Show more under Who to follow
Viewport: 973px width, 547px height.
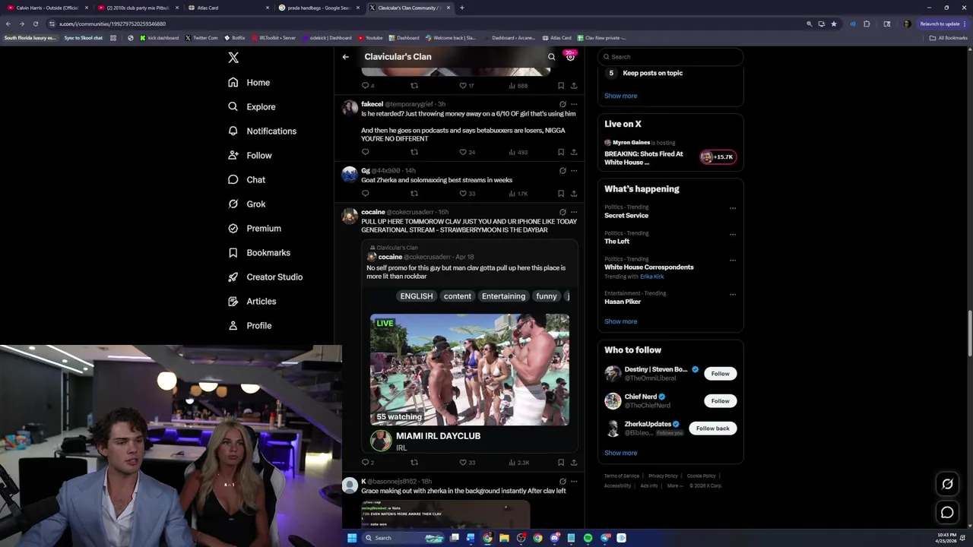tap(620, 453)
